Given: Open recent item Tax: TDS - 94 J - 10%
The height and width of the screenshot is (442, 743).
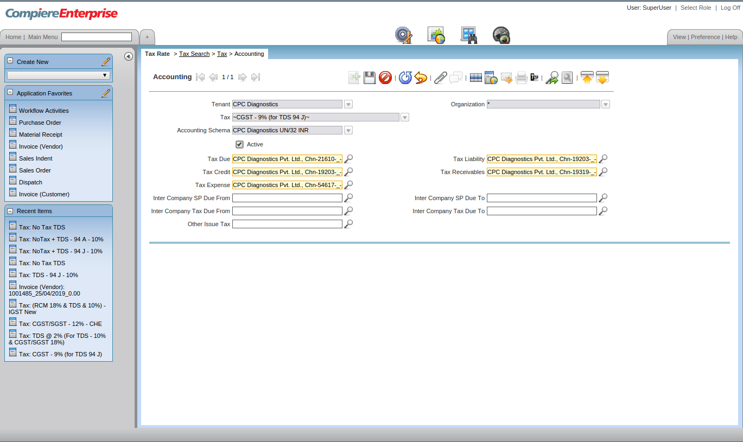Looking at the screenshot, I should pyautogui.click(x=48, y=275).
